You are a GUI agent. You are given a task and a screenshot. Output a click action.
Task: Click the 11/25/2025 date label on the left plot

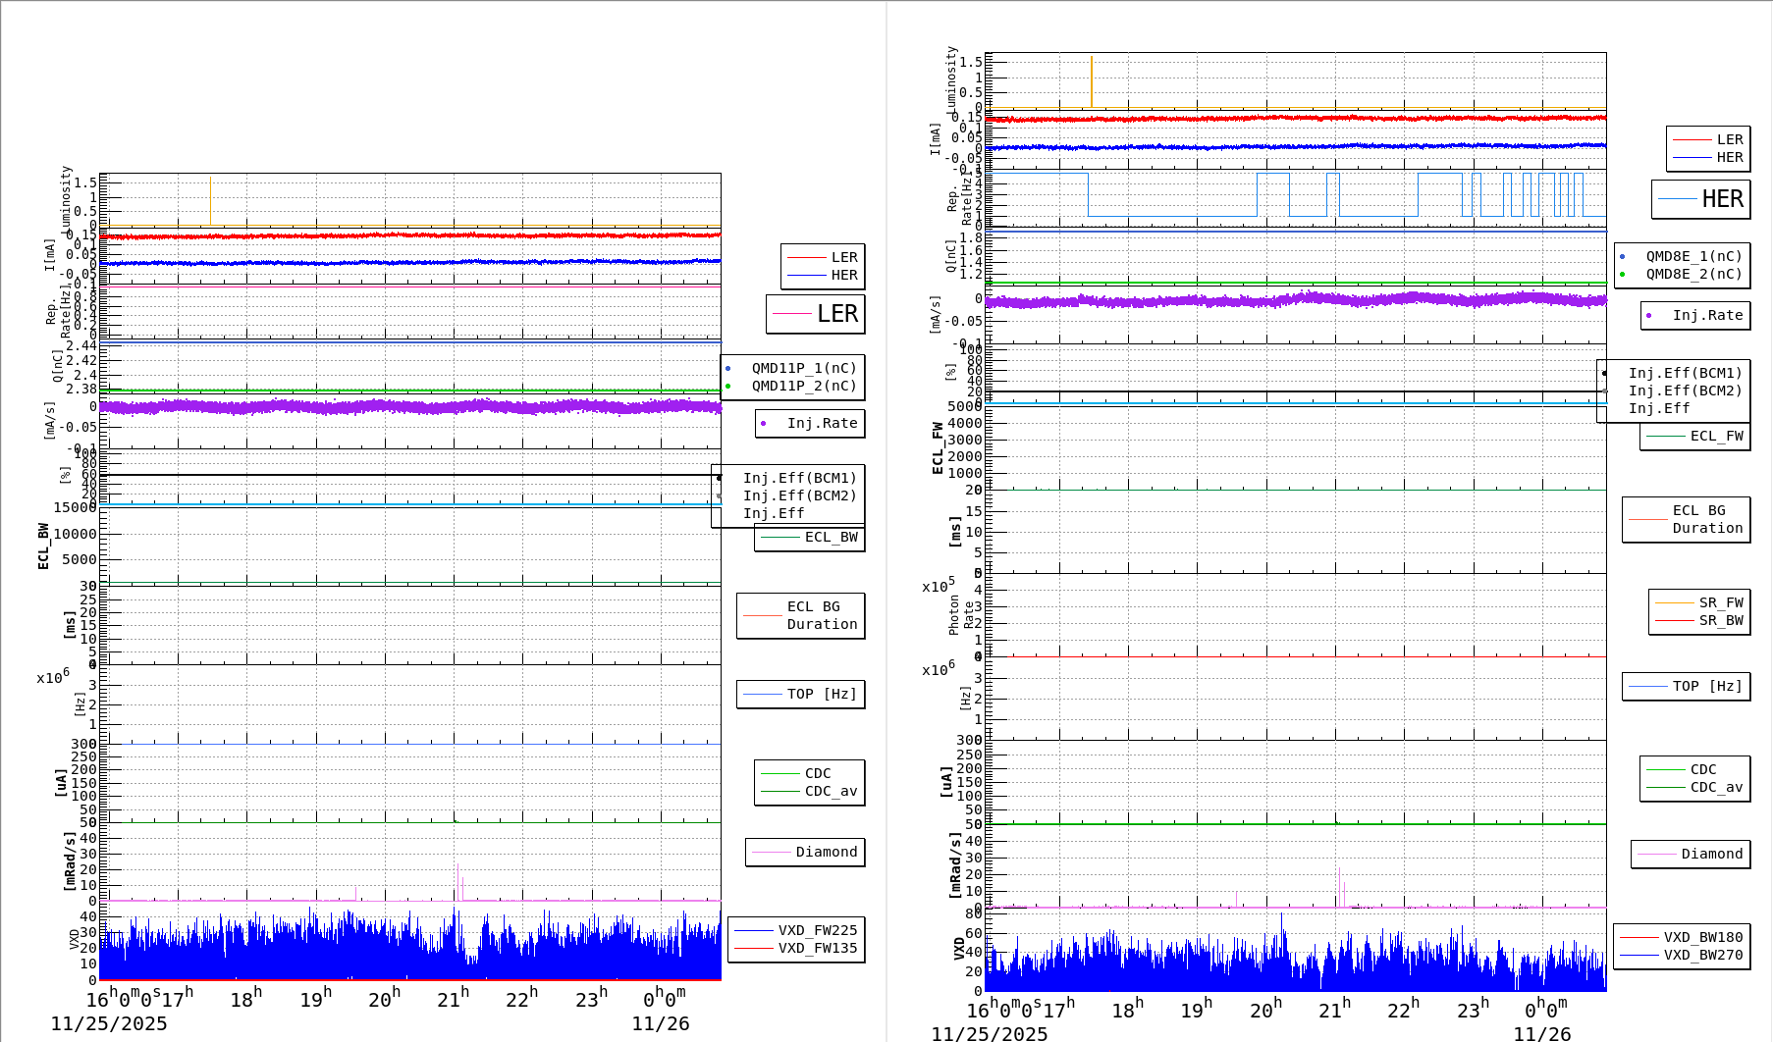point(110,1023)
